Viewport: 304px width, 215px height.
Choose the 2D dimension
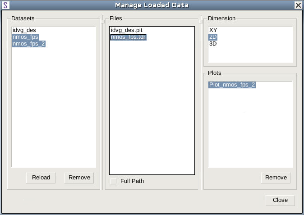(x=213, y=37)
